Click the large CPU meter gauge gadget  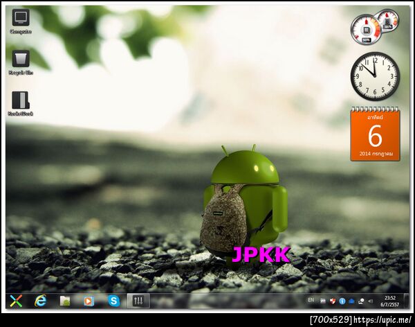pyautogui.click(x=366, y=30)
